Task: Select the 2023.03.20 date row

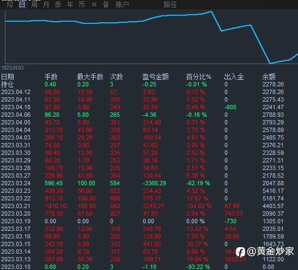Action: (x=16, y=214)
